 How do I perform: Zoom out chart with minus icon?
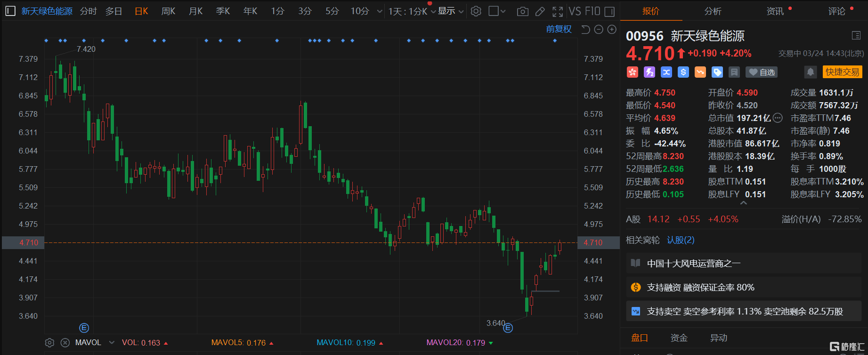(x=599, y=30)
